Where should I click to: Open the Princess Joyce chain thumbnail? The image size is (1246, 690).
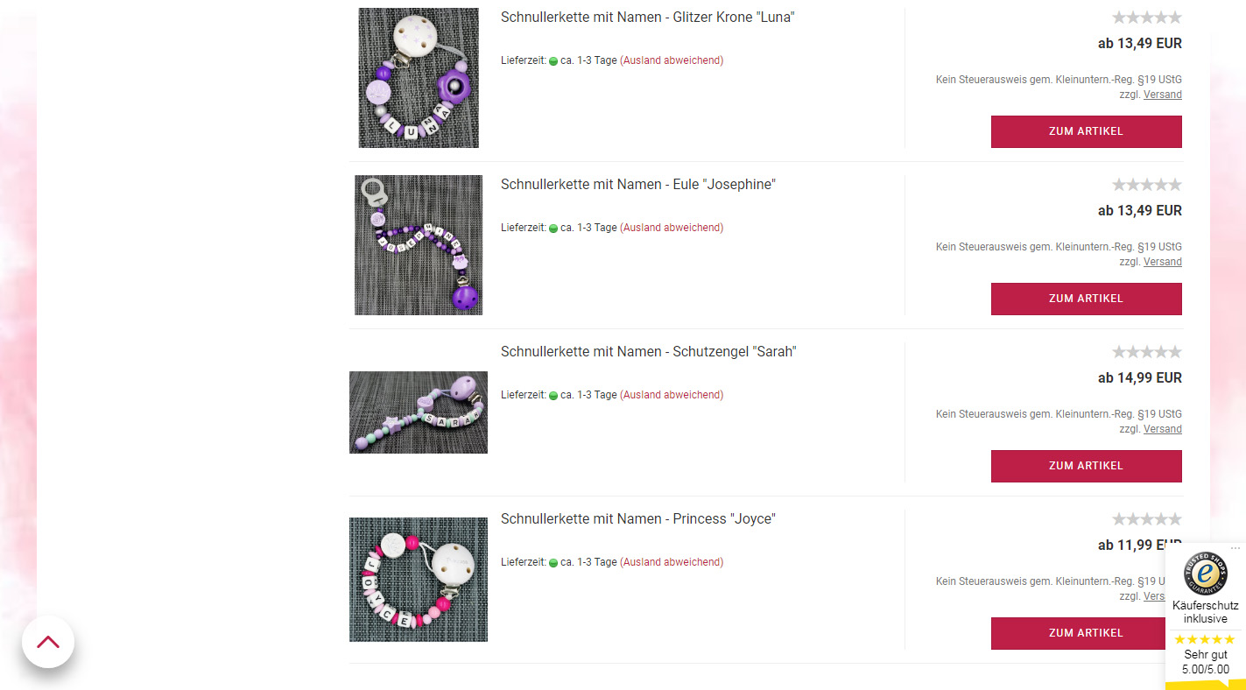(419, 580)
